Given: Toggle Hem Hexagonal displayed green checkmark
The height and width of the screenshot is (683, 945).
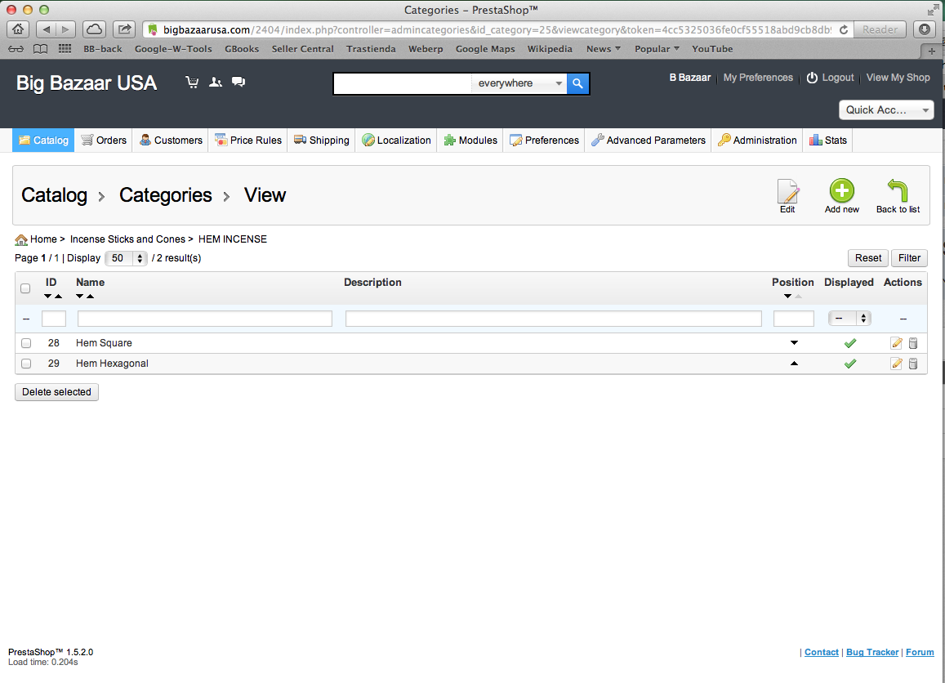Looking at the screenshot, I should pos(849,364).
